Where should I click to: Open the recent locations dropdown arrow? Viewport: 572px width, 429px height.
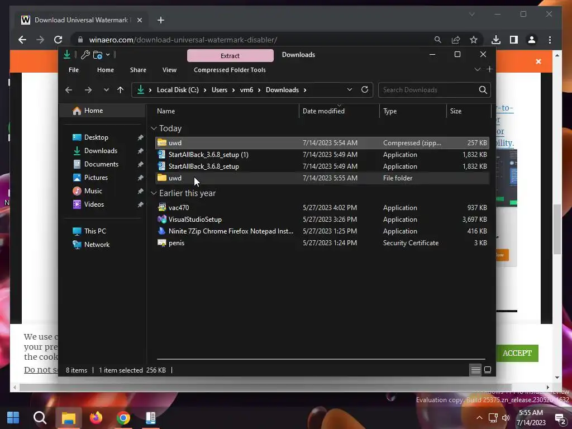click(106, 90)
